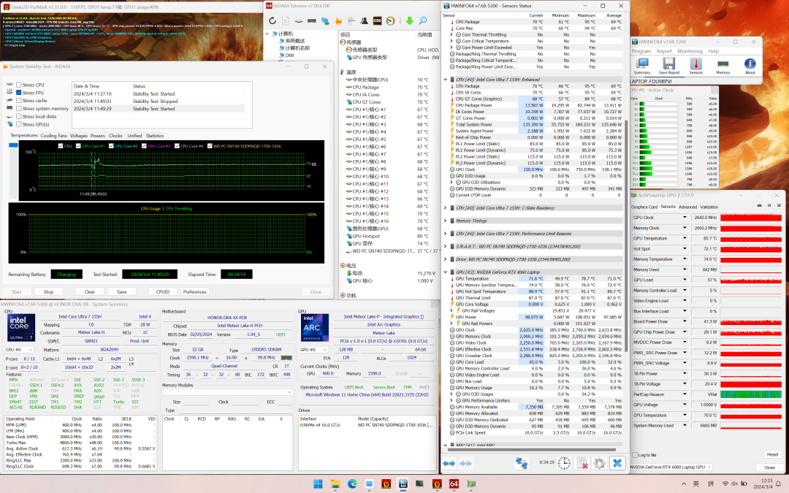
Task: Open the HWiNFO64 Summary icon
Action: pyautogui.click(x=642, y=64)
